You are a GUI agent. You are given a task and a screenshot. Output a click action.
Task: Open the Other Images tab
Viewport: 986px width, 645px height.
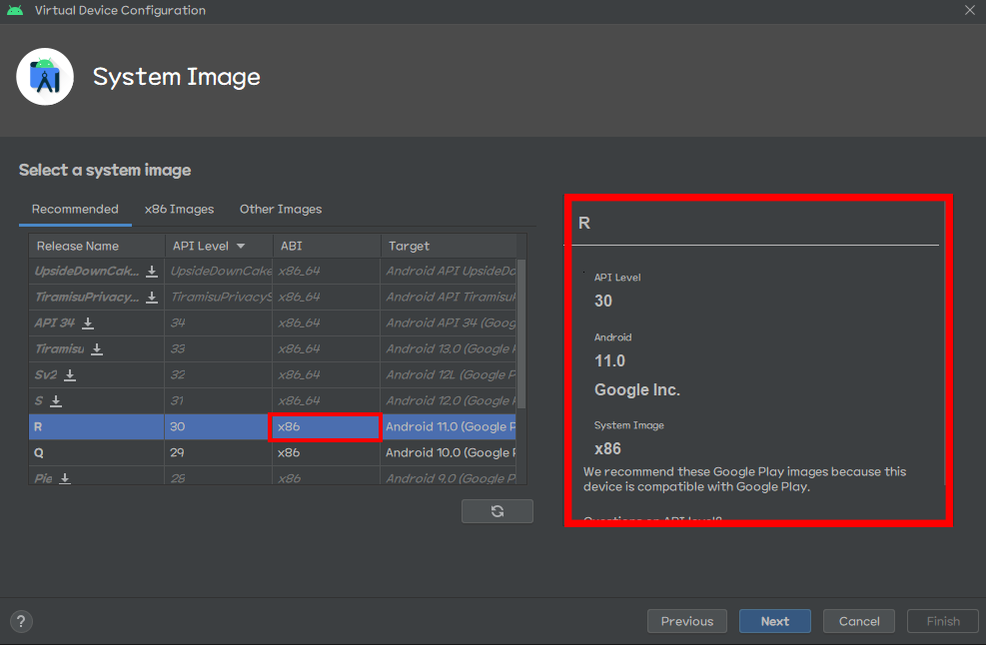[x=281, y=209]
